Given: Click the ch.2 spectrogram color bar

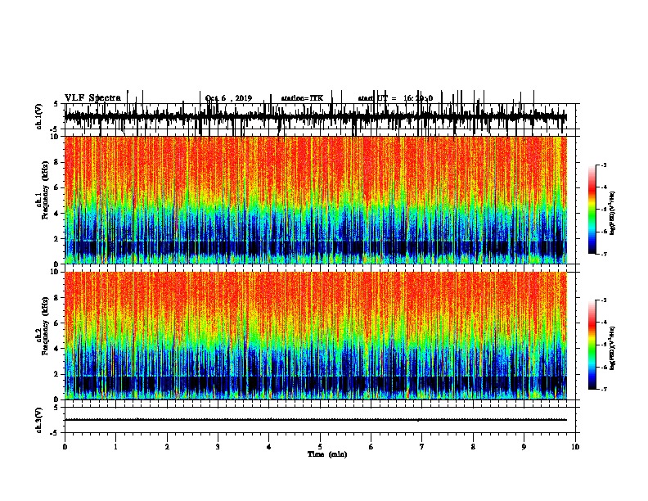Looking at the screenshot, I should point(592,345).
